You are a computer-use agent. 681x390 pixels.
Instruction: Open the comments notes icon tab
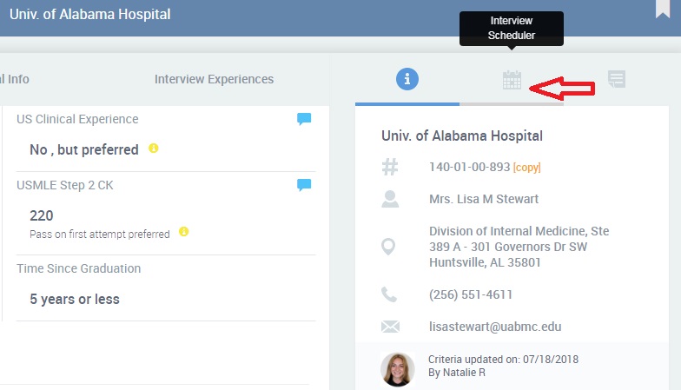point(617,79)
